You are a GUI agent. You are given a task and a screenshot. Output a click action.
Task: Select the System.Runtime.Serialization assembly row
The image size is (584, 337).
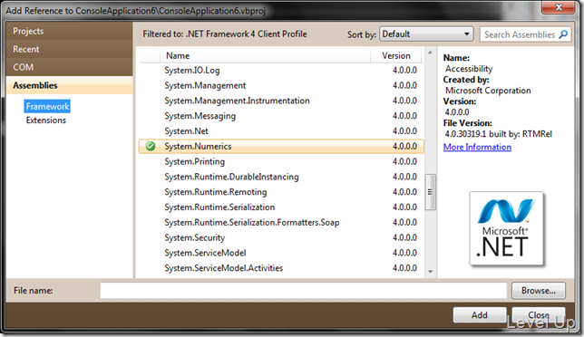(x=281, y=207)
